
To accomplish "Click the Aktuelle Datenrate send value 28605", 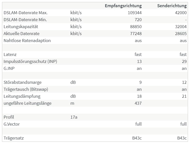I will [x=181, y=34].
